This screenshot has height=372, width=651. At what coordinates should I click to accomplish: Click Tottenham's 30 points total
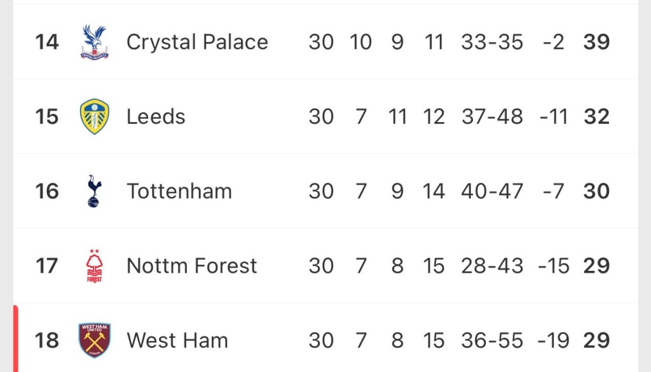[x=596, y=191]
